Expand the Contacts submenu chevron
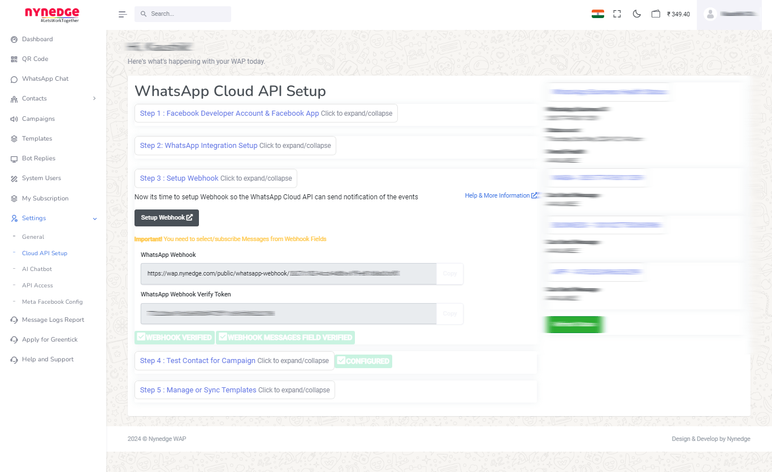772x472 pixels. (x=94, y=98)
